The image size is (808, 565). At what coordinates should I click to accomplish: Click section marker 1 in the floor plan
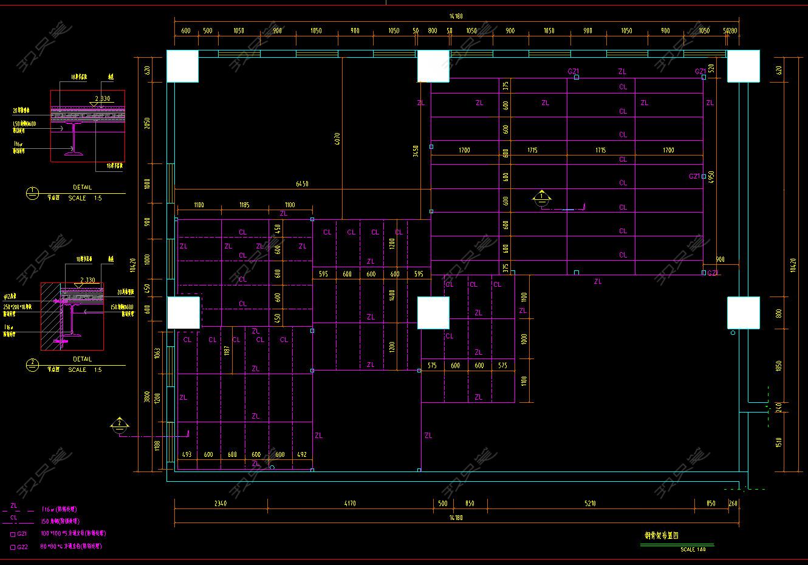click(541, 197)
